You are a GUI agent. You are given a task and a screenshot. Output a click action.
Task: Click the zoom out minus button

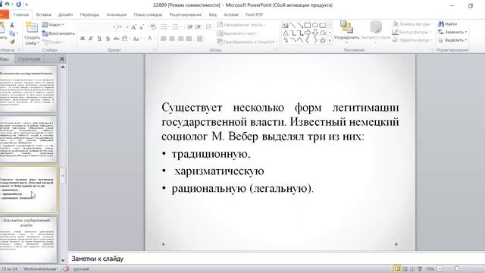440,268
